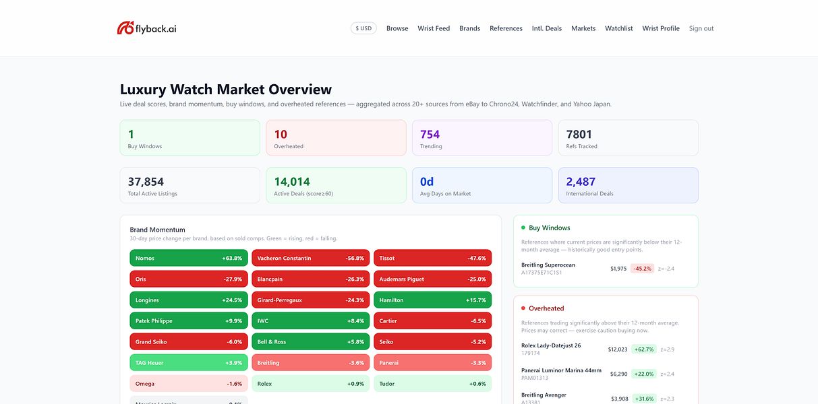Screen dimensions: 818x404
Task: Open the International Deals stat card
Action: click(629, 185)
